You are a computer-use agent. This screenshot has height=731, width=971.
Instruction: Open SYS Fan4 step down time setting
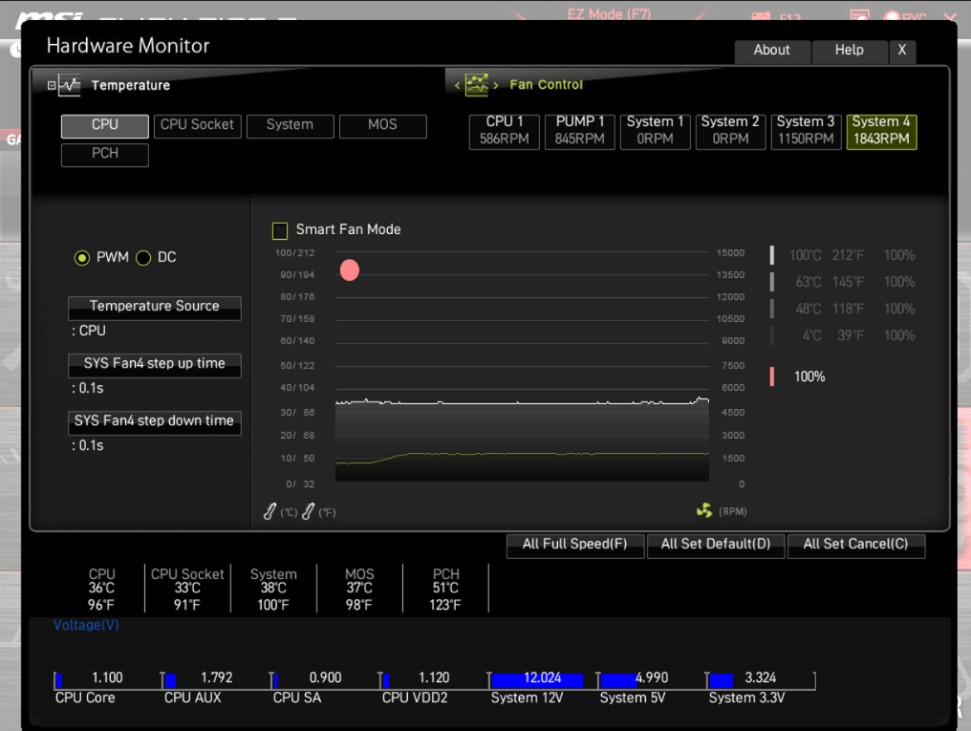pos(154,421)
